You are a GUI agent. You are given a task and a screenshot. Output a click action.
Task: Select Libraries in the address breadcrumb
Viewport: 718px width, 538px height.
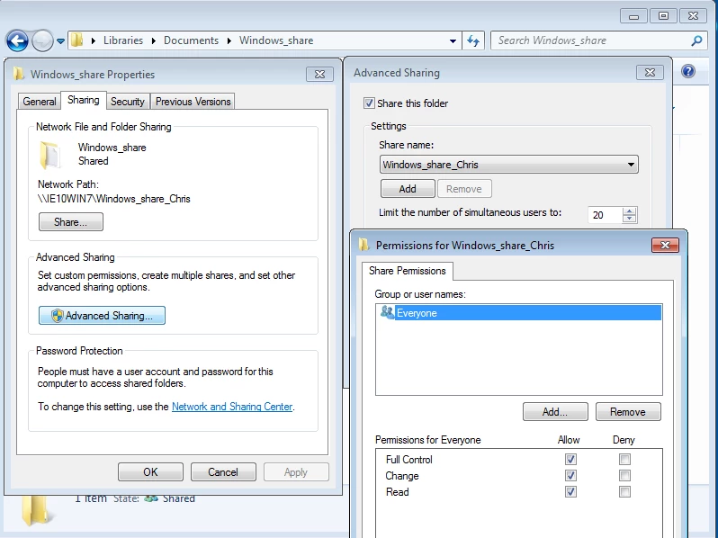point(122,40)
